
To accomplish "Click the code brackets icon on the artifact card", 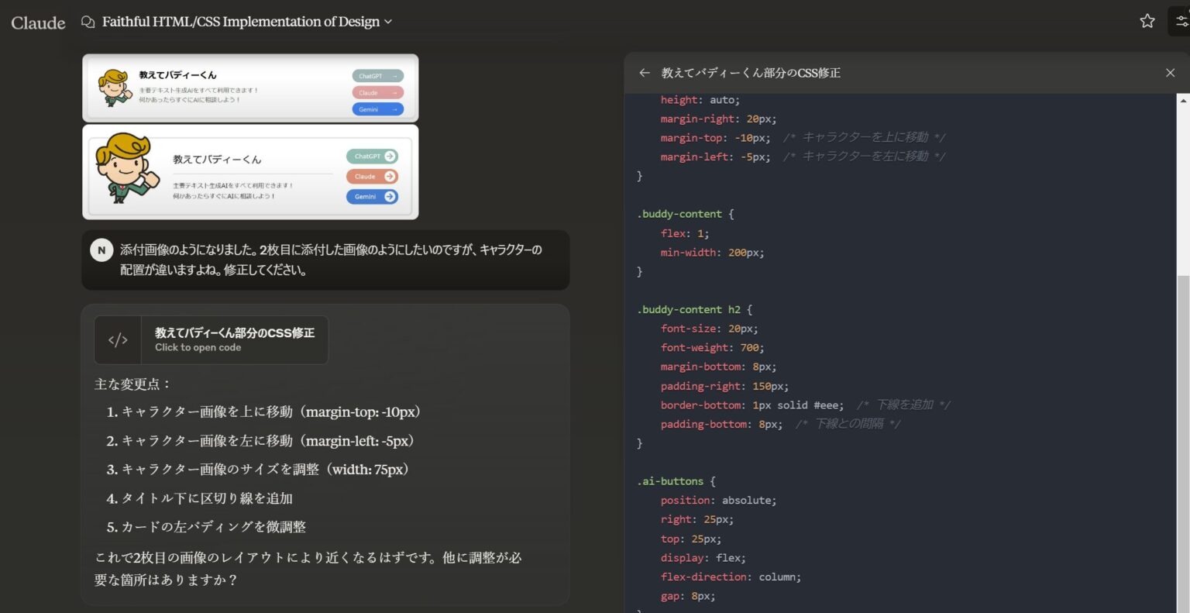I will coord(118,339).
